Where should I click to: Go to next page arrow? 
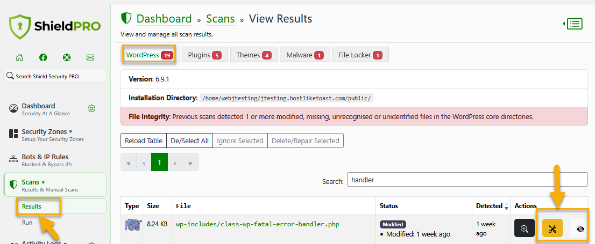pos(174,162)
